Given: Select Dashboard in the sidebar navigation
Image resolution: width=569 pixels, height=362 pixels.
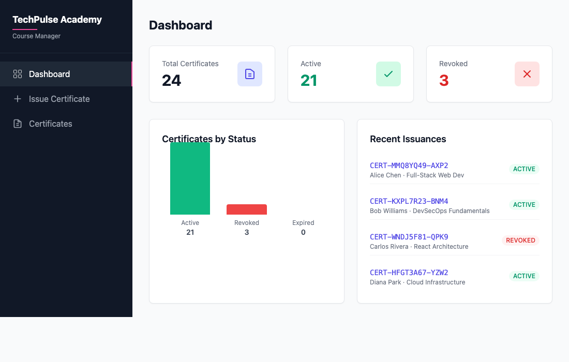Looking at the screenshot, I should click(x=49, y=73).
